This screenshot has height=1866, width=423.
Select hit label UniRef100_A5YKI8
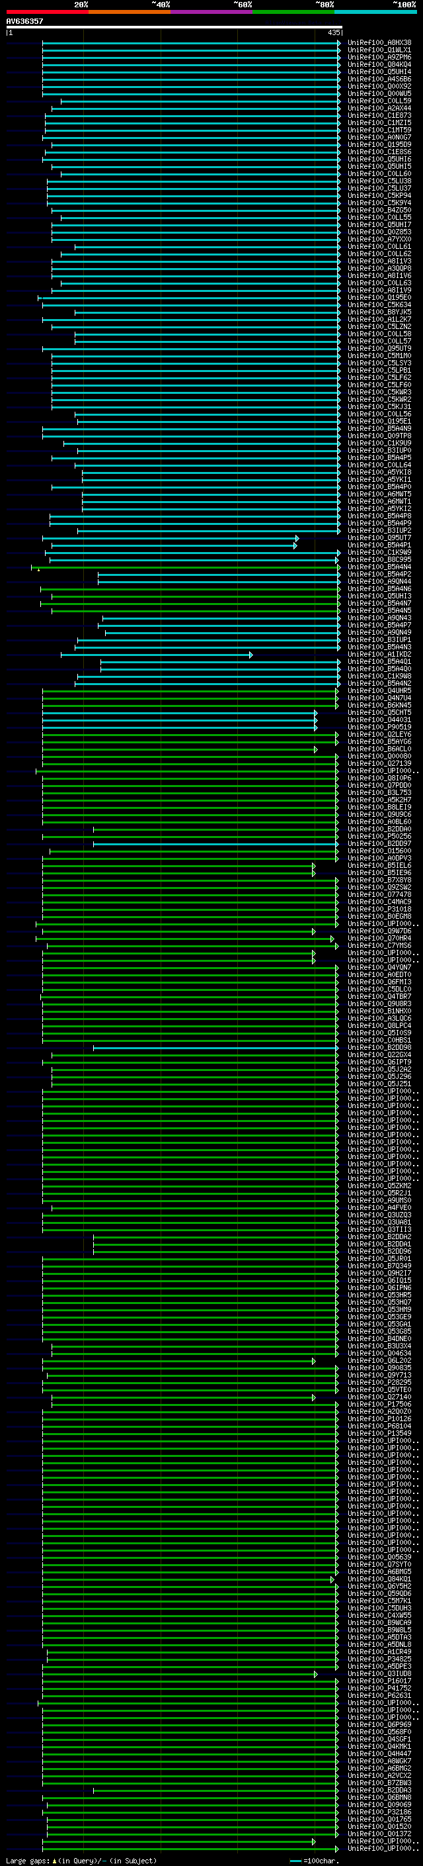click(x=379, y=473)
